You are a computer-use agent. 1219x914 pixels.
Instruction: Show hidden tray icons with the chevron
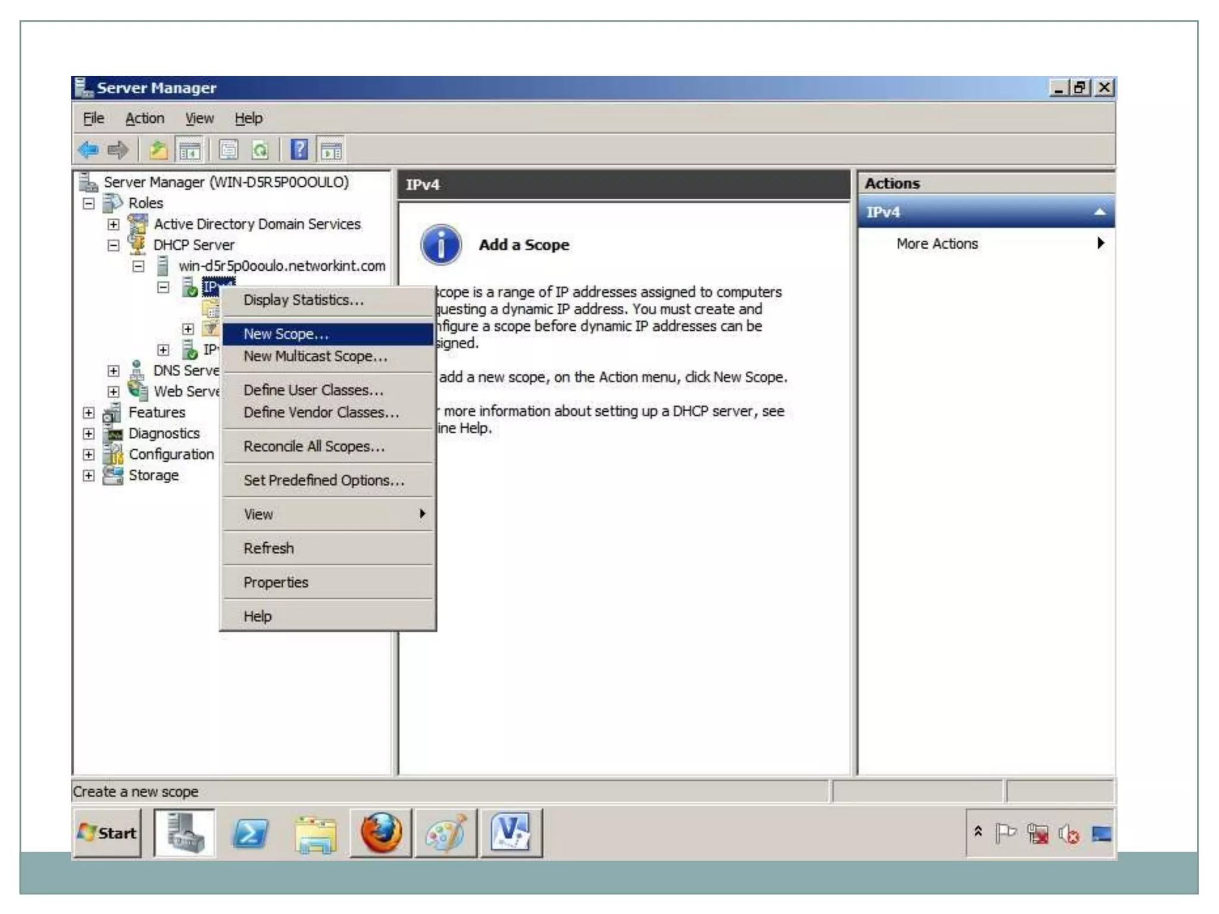tap(978, 831)
